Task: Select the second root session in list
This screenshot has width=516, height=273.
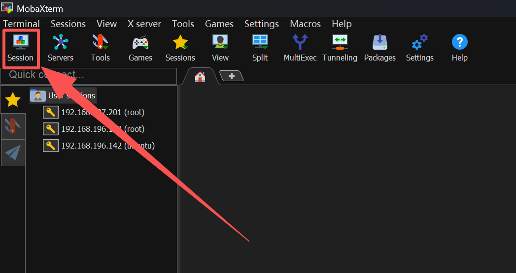Action: tap(94, 129)
